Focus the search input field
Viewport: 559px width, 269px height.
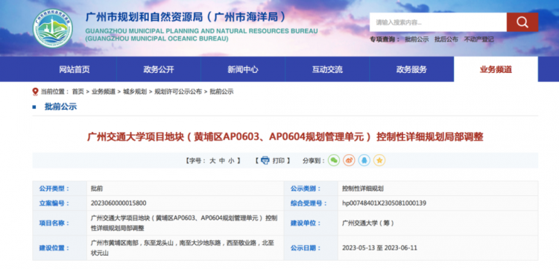coord(438,22)
